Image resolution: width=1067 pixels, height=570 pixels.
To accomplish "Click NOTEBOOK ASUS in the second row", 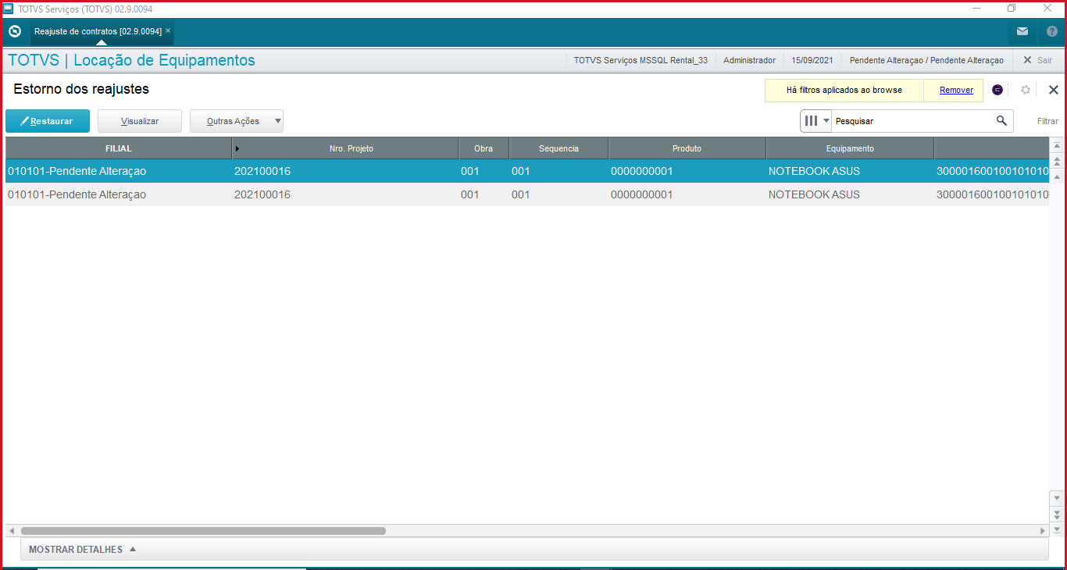I will click(814, 194).
